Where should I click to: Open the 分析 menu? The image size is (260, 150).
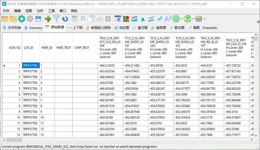tap(40, 11)
